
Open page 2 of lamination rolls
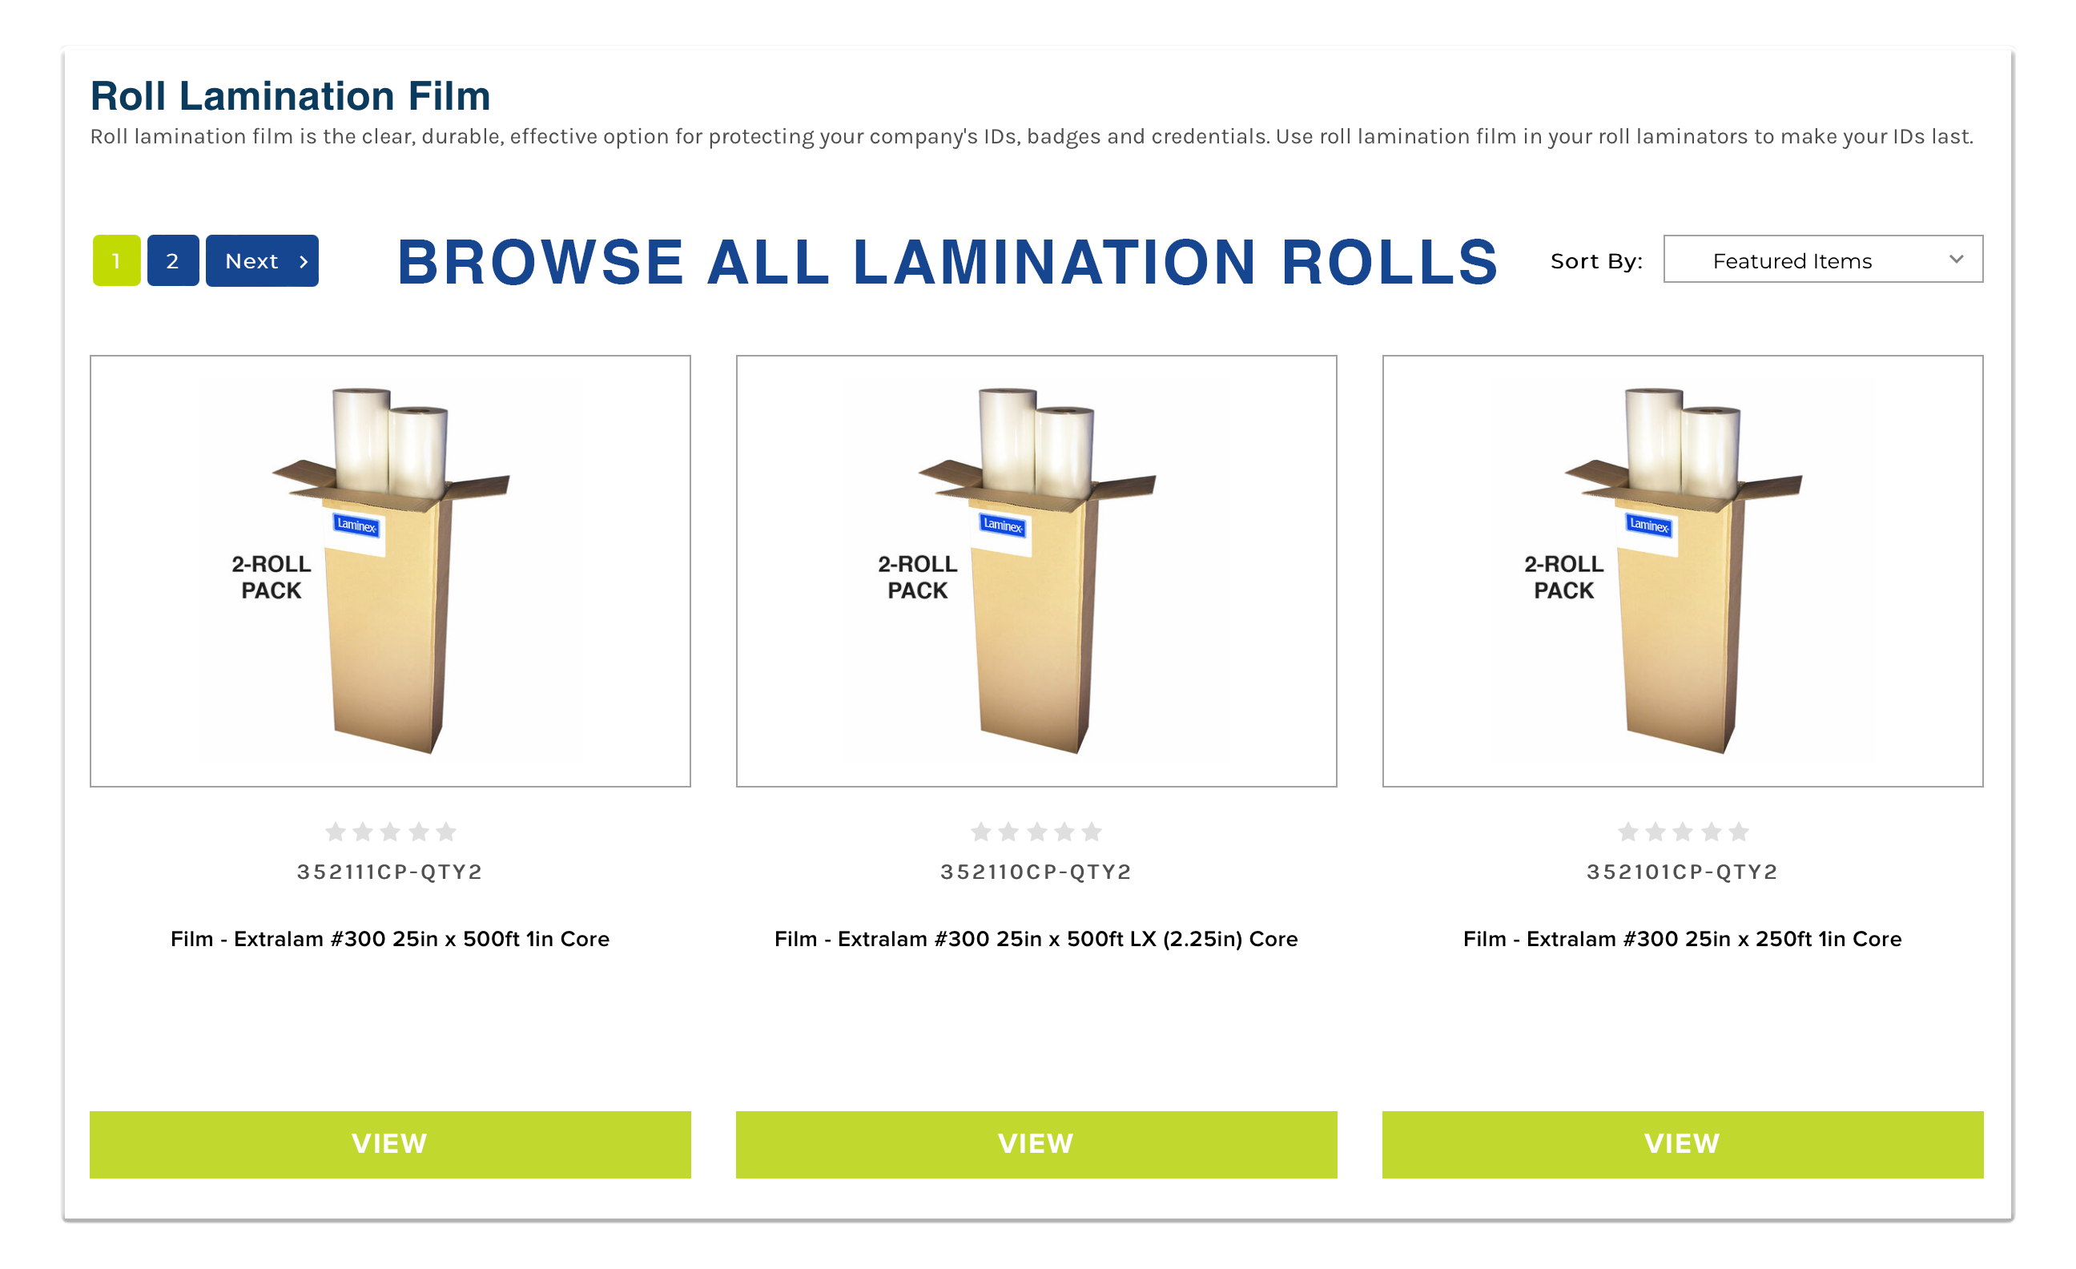173,261
